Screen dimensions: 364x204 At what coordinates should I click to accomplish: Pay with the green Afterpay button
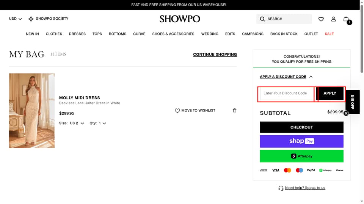[301, 156]
